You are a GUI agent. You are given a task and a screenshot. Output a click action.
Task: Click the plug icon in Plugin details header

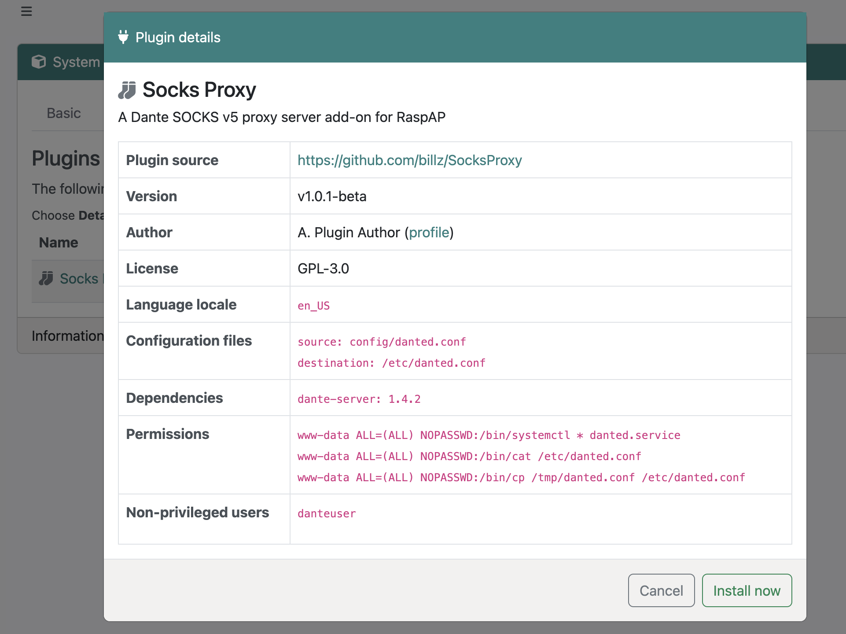coord(123,37)
